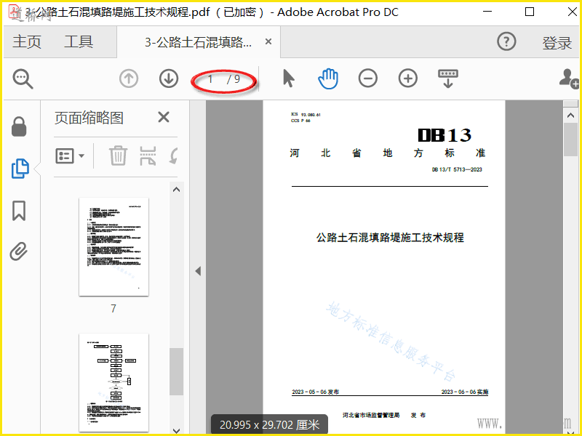Click the page label 7 under the thumbnail
The height and width of the screenshot is (436, 582).
point(113,308)
